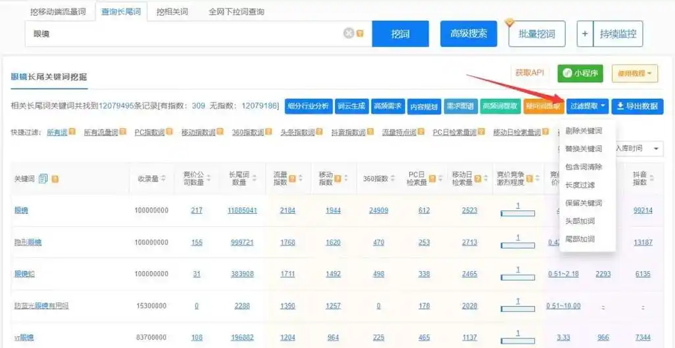Open the help icon in 竞价竞争激烈程度 column header

pos(530,178)
